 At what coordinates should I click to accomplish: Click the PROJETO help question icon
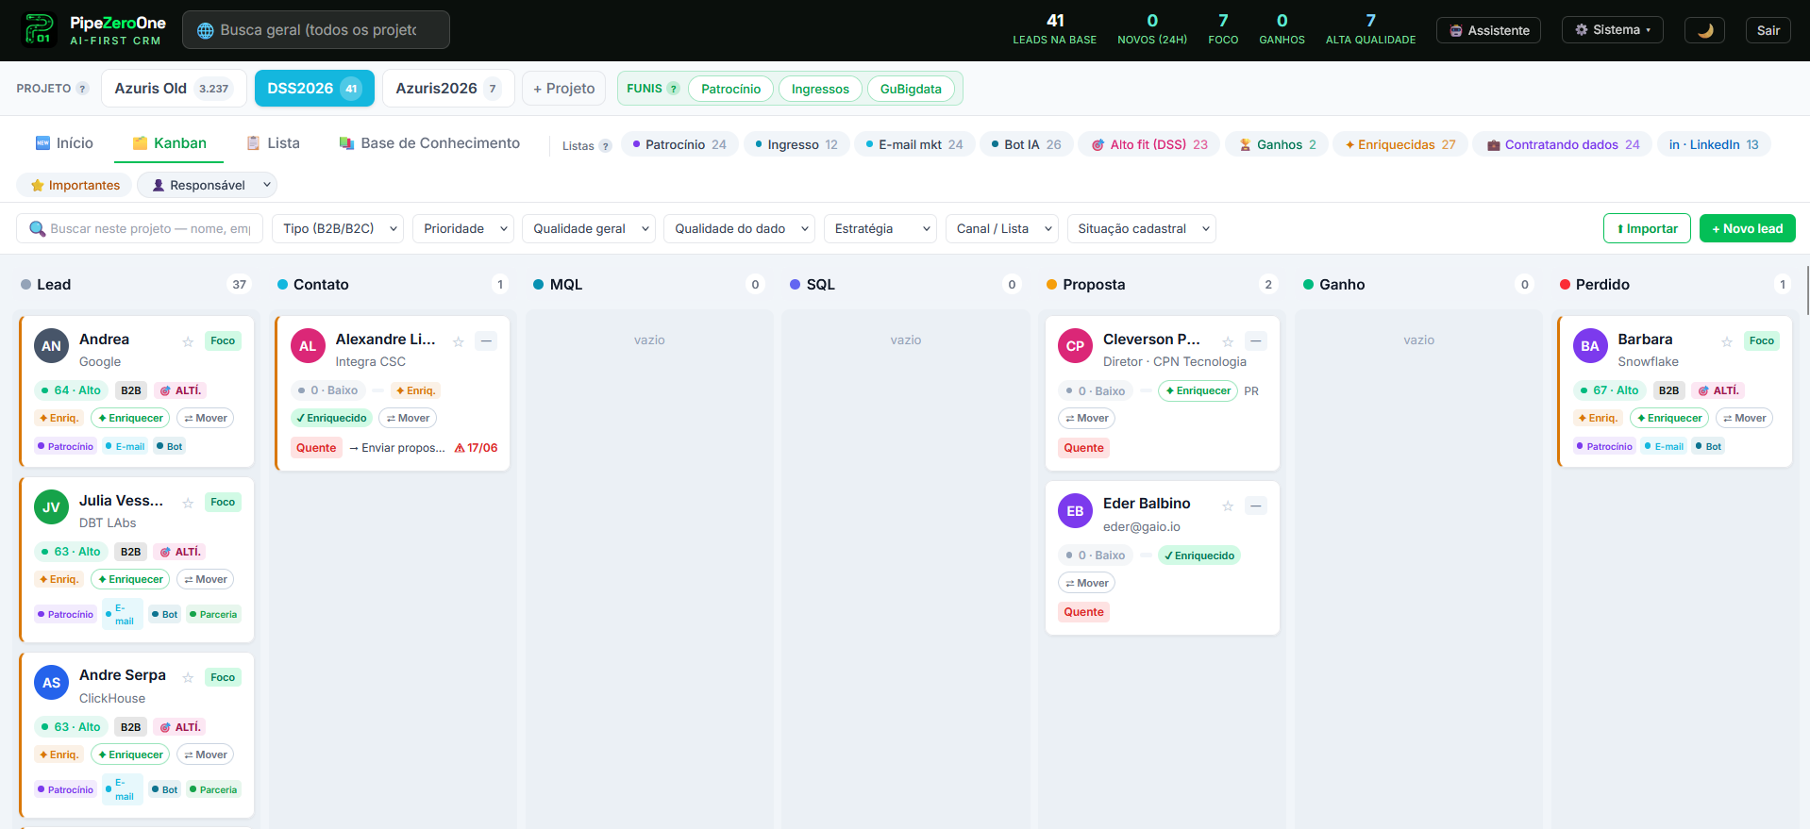(x=83, y=89)
